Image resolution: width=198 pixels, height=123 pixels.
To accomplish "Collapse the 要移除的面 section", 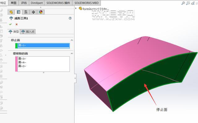I will click(x=72, y=53).
